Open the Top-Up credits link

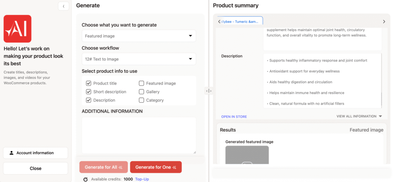click(x=142, y=179)
